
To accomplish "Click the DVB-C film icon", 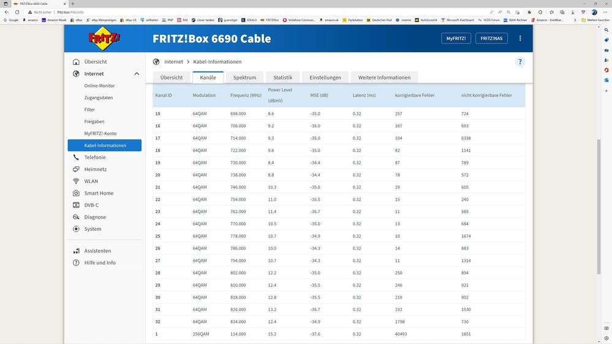I will pos(76,205).
